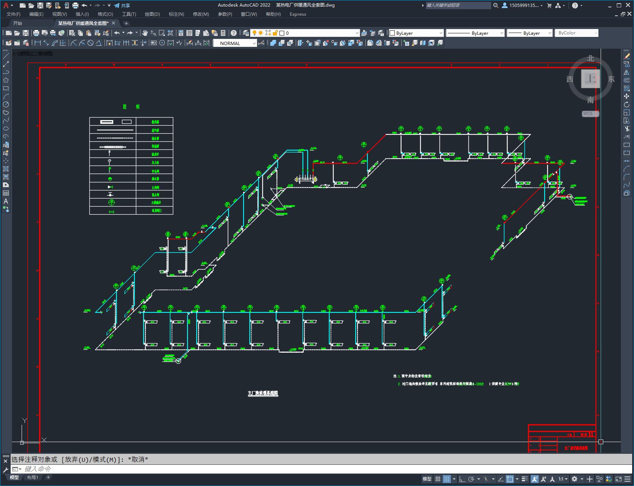Switch to the 开始 tab
The height and width of the screenshot is (486, 634).
click(18, 23)
